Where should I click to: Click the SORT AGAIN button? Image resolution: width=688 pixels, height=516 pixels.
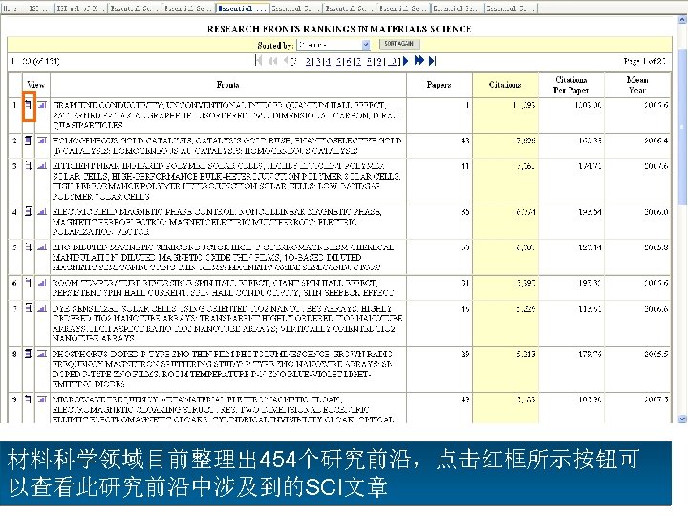click(398, 44)
